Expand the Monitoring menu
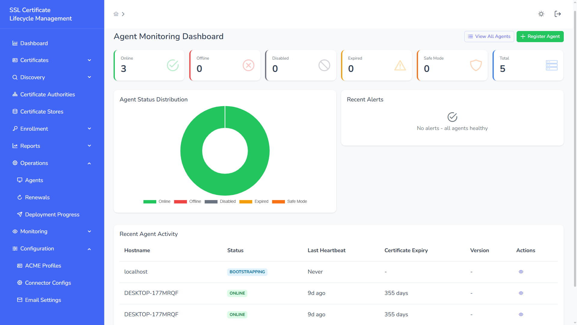 89,231
